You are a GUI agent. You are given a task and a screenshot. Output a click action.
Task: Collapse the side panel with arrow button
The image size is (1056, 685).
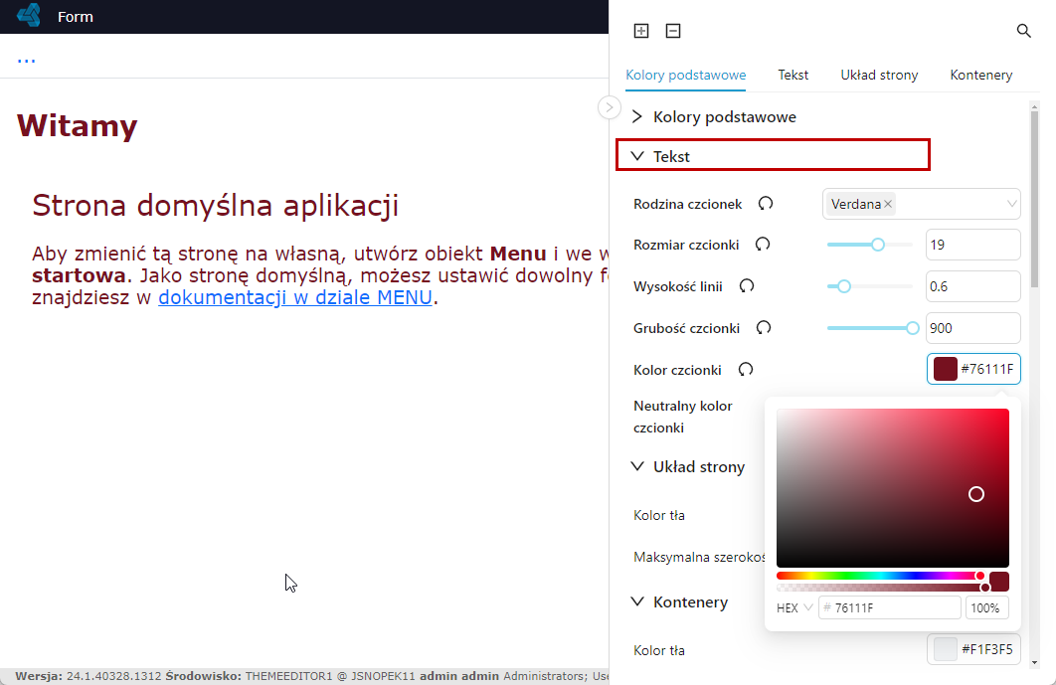[609, 107]
